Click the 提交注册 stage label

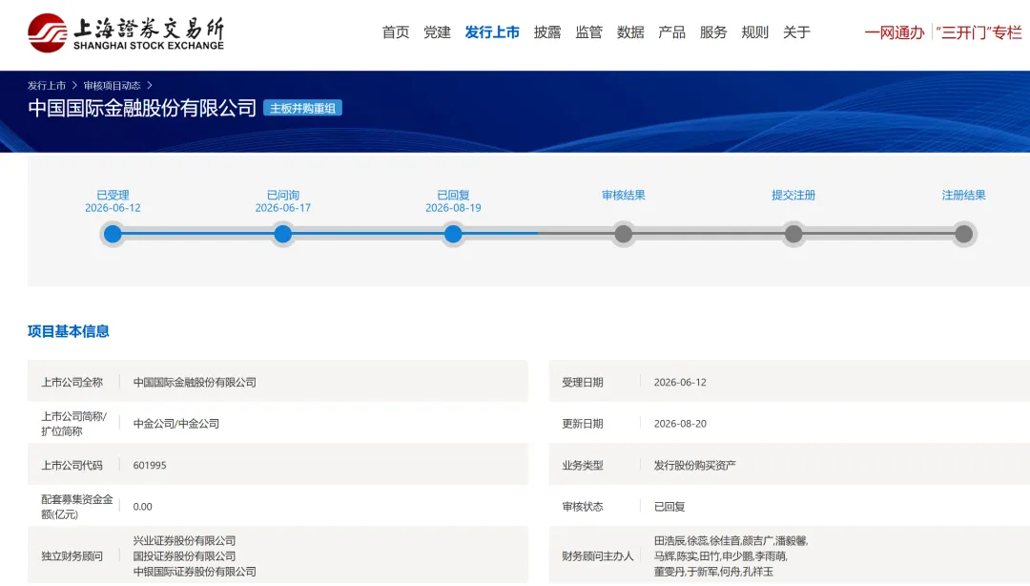tap(793, 196)
